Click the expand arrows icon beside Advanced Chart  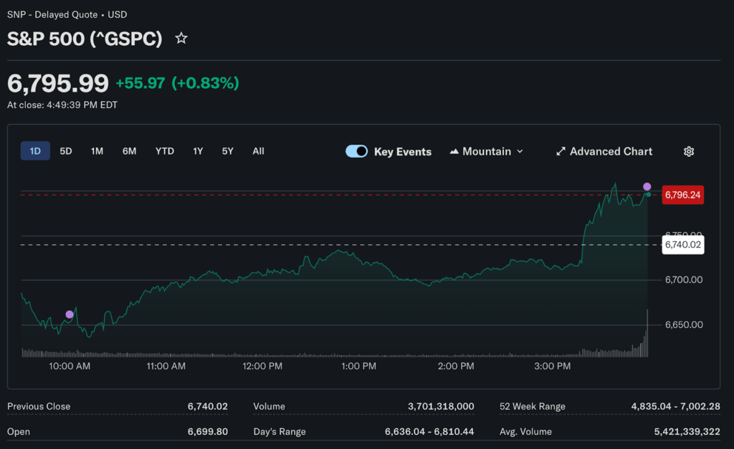pos(561,151)
